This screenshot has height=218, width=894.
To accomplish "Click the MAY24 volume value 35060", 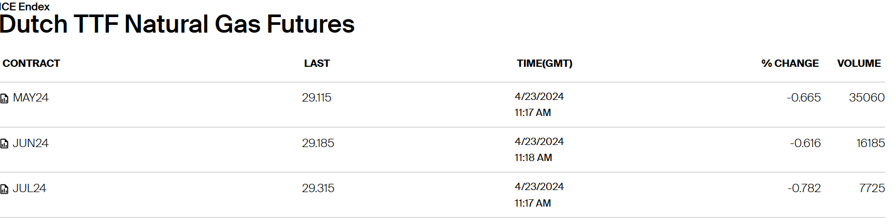I will pos(867,98).
